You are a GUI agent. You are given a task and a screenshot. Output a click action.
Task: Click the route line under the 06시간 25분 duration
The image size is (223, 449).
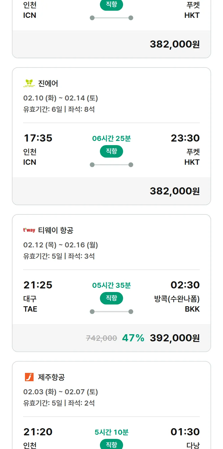pos(111,165)
